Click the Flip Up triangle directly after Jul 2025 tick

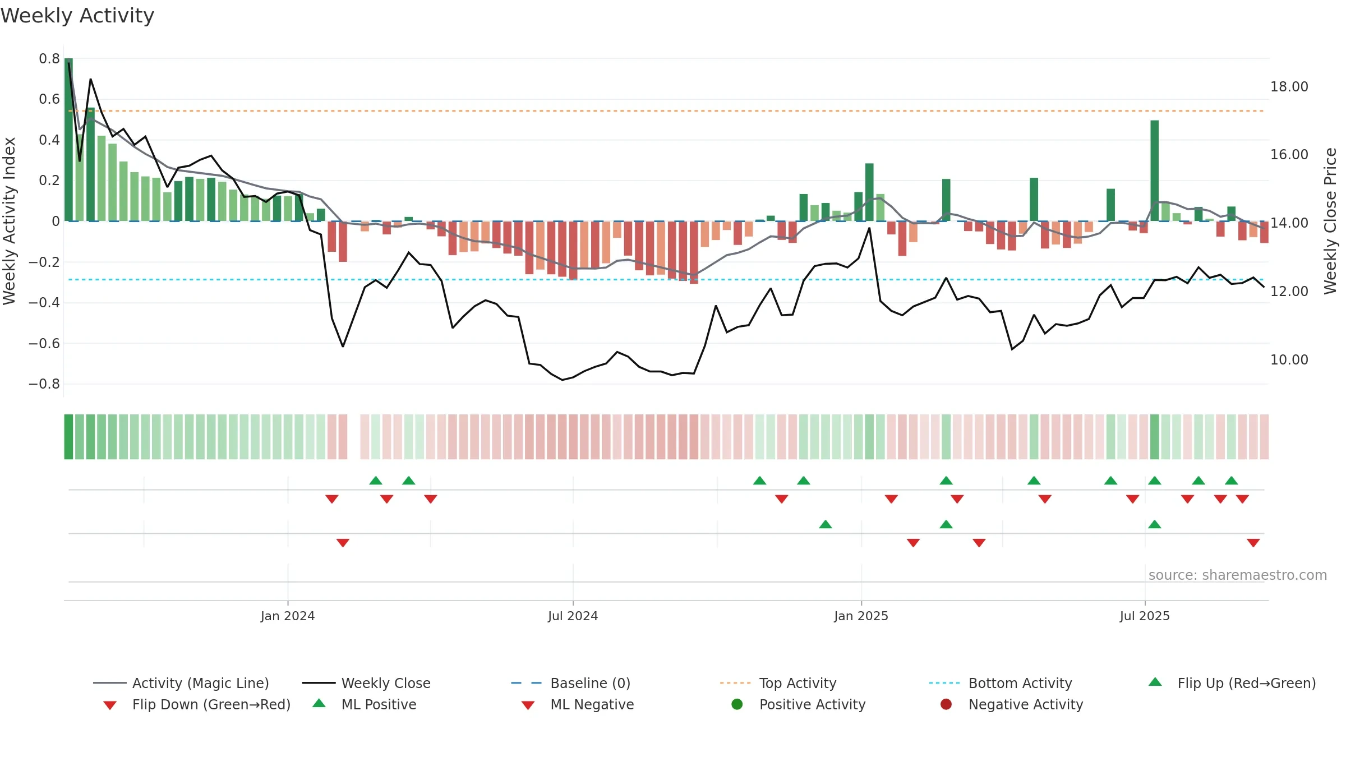[x=1155, y=481]
